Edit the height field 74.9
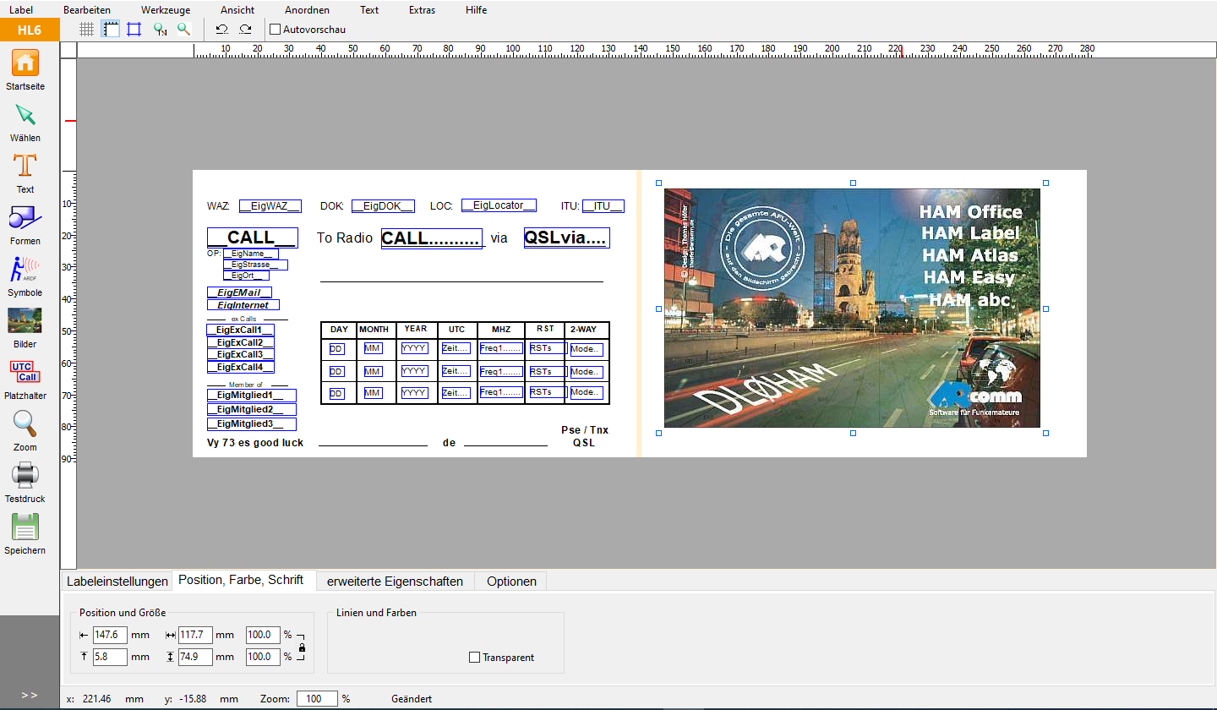 (195, 657)
